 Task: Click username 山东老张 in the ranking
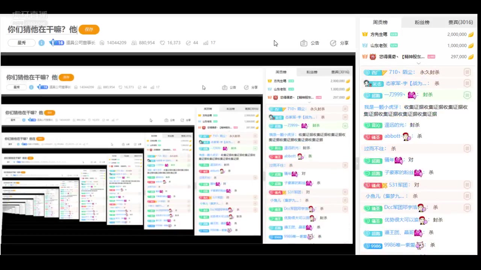[x=379, y=45]
